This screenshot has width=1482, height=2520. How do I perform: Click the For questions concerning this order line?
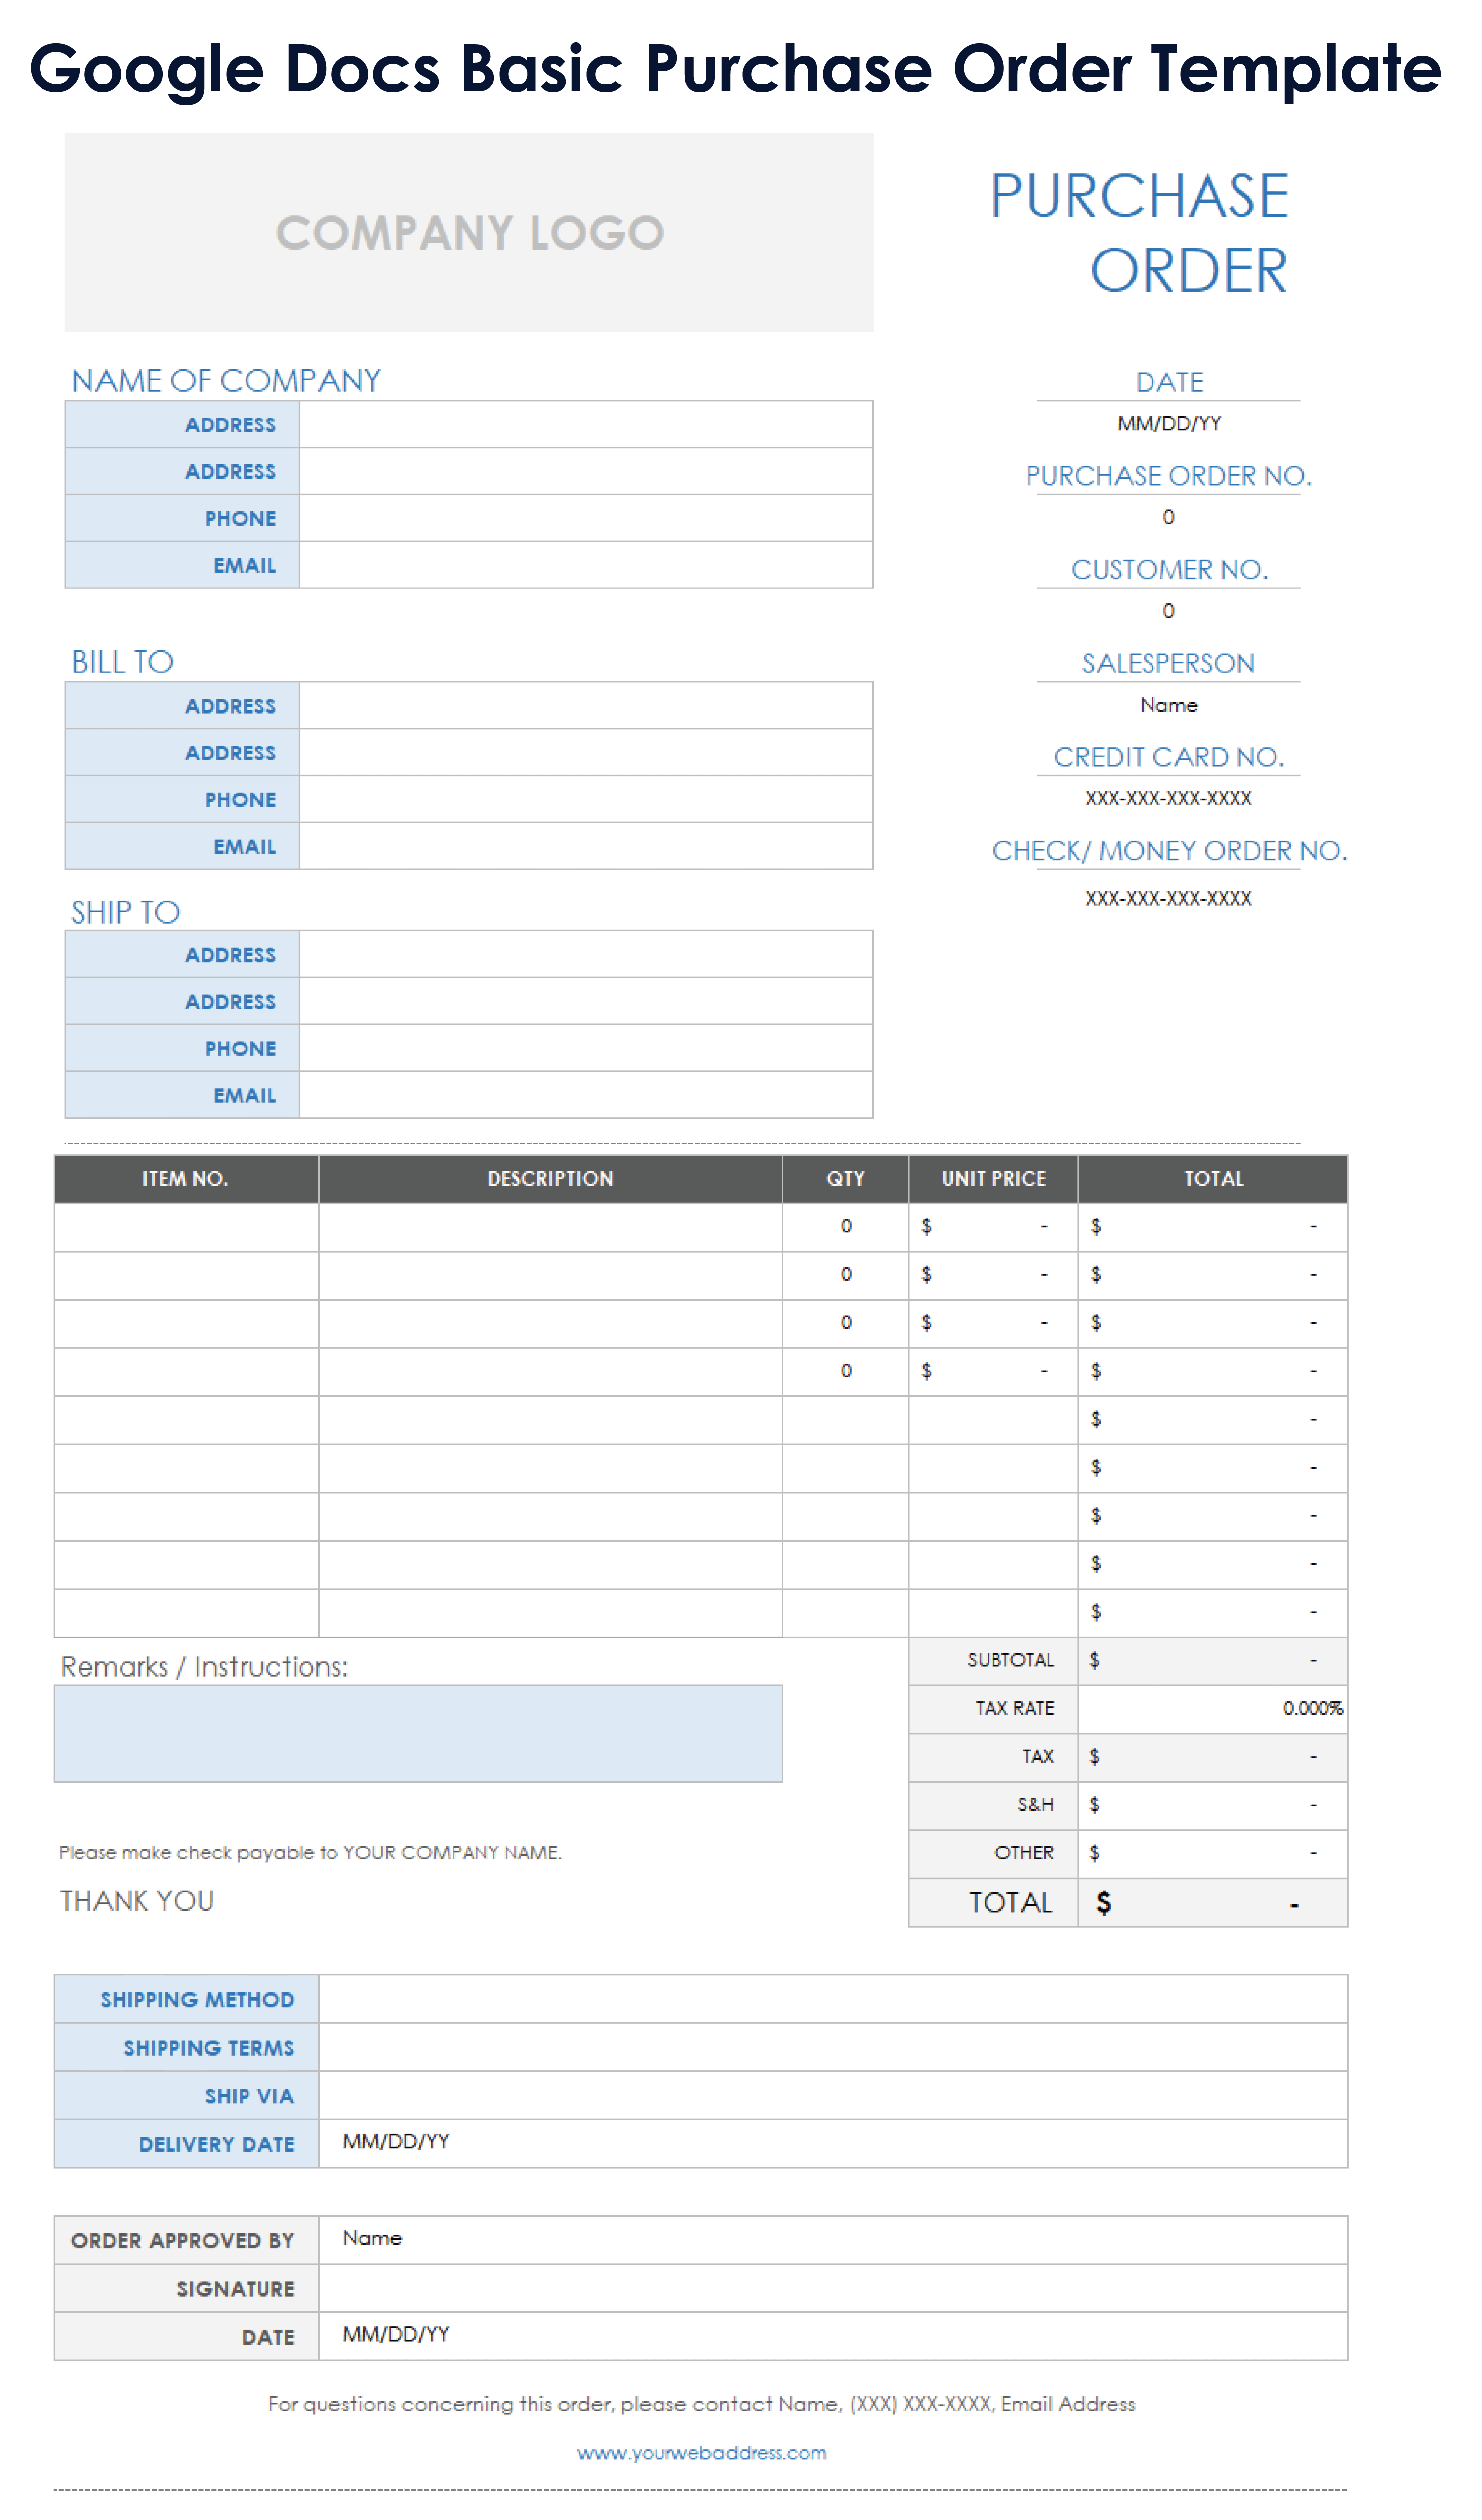click(x=701, y=2404)
